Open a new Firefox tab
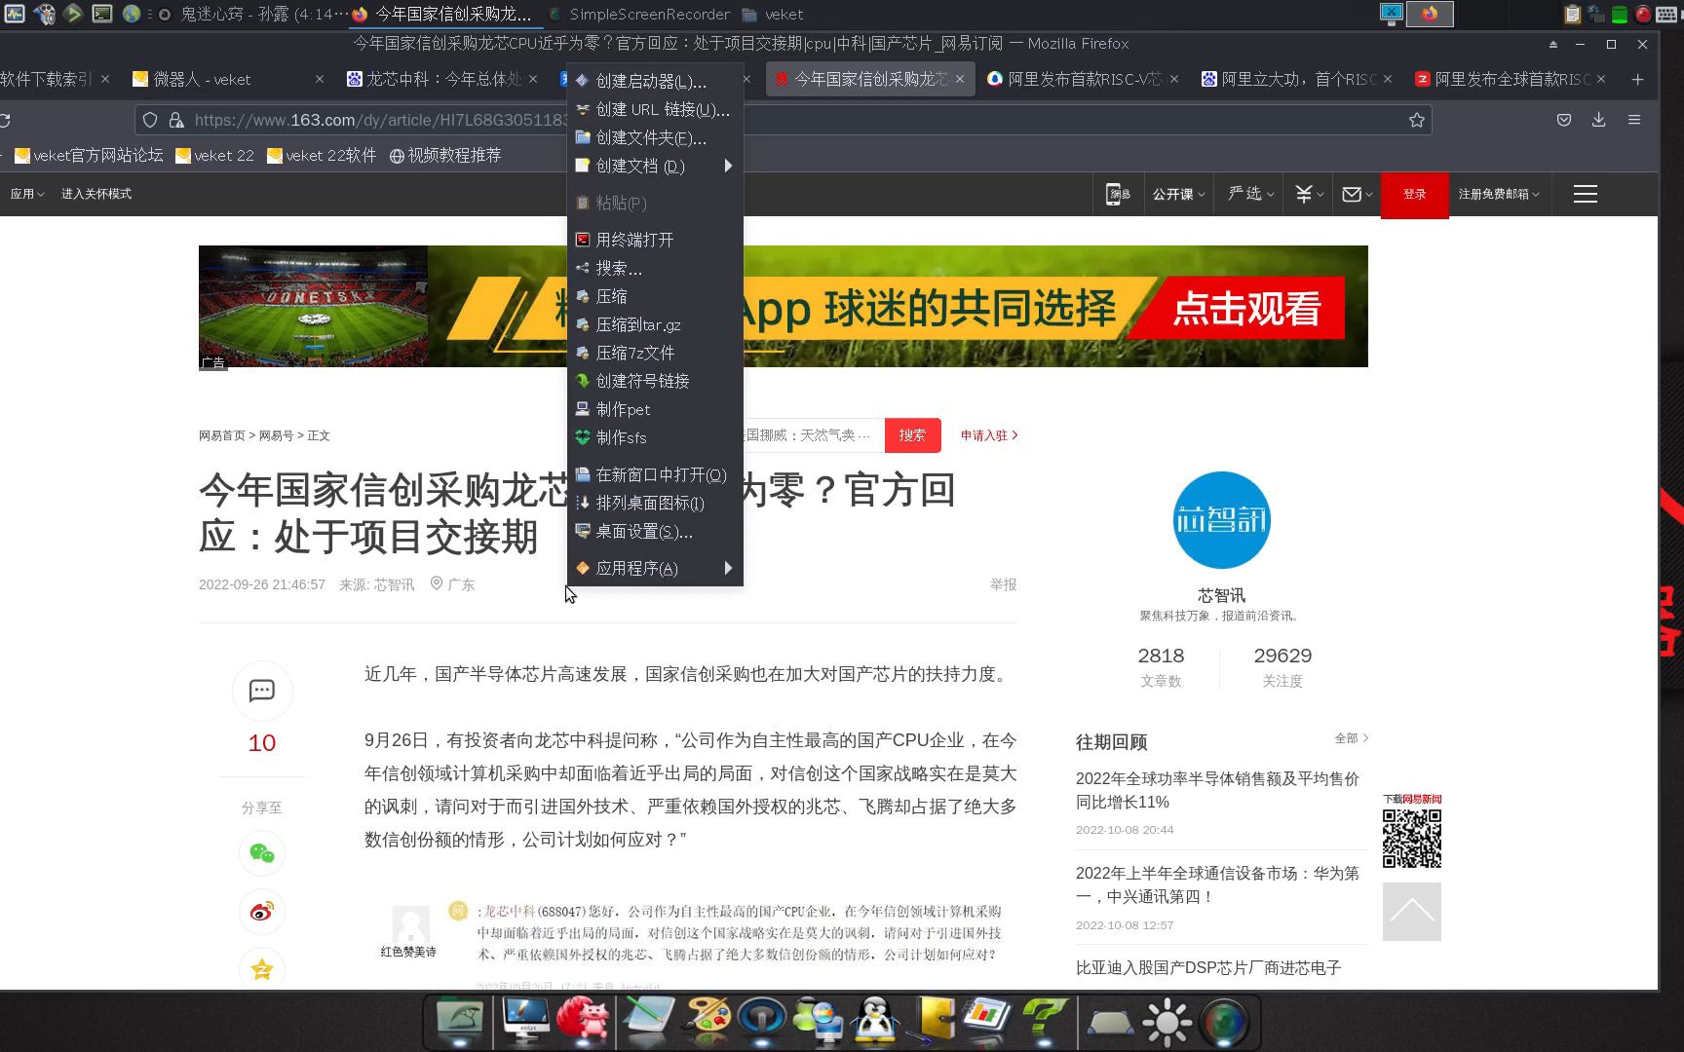1684x1052 pixels. tap(1637, 80)
